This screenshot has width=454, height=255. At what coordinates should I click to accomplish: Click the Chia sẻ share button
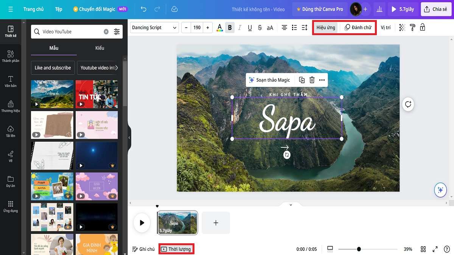(436, 9)
